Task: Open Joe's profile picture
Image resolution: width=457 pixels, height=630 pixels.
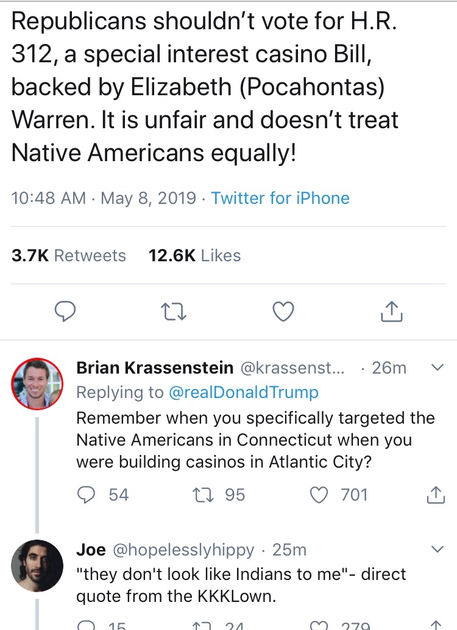Action: tap(37, 566)
